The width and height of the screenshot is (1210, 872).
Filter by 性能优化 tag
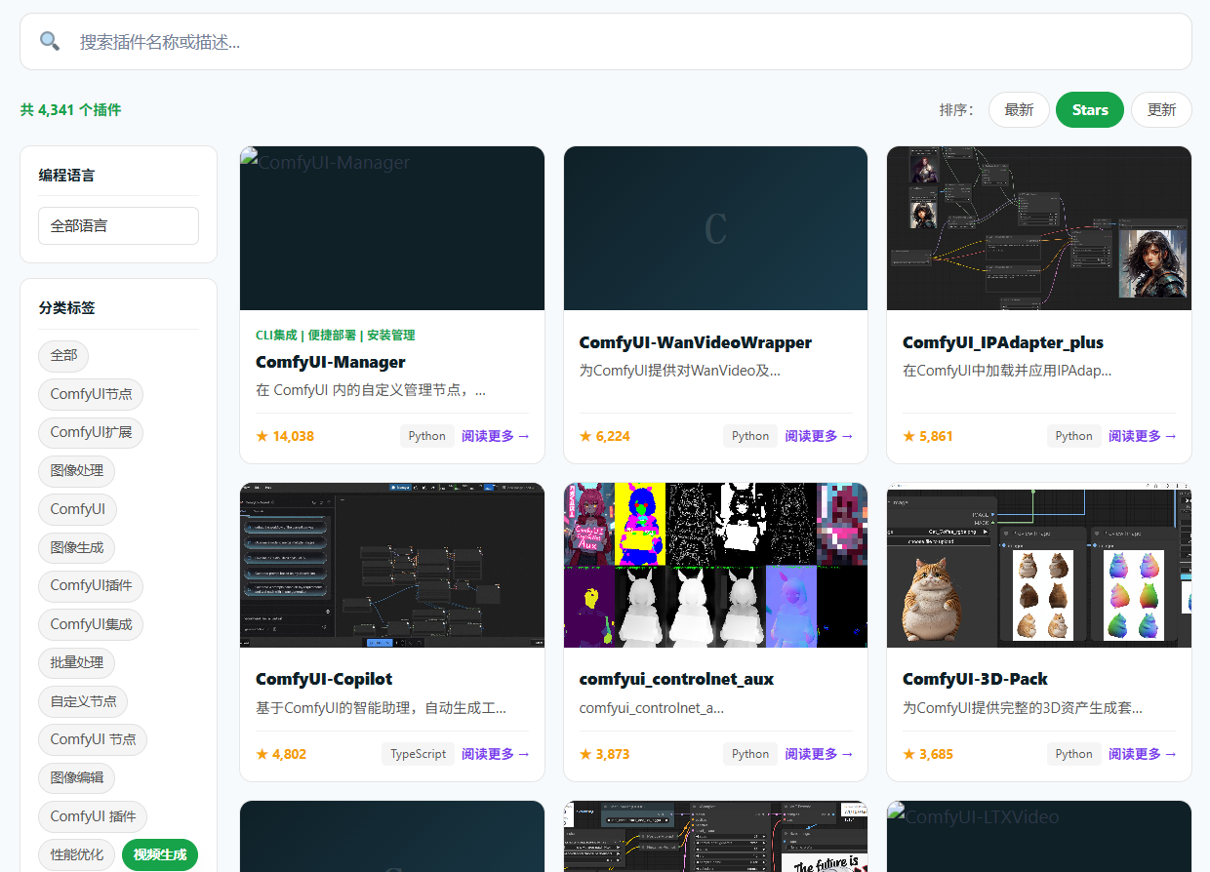point(77,855)
